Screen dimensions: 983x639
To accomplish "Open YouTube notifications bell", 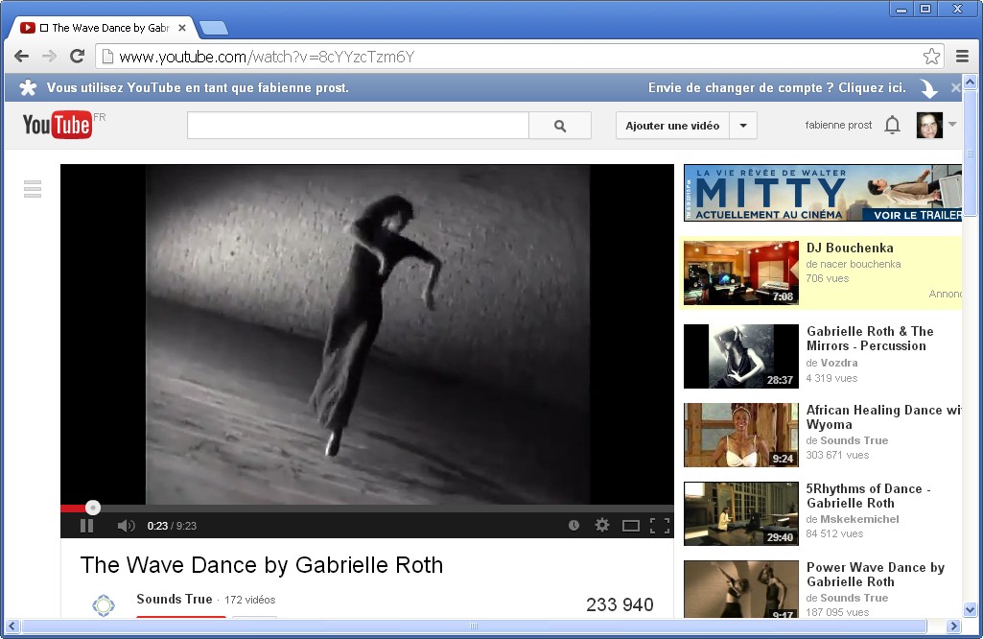I will pyautogui.click(x=892, y=125).
